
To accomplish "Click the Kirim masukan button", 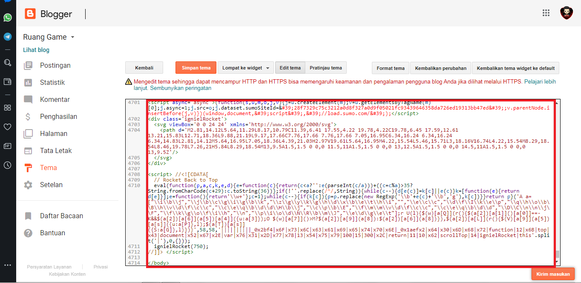I will pos(553,274).
